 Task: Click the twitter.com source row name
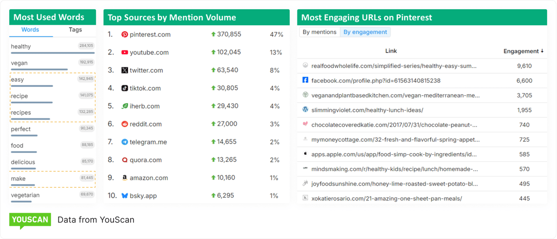(x=146, y=70)
